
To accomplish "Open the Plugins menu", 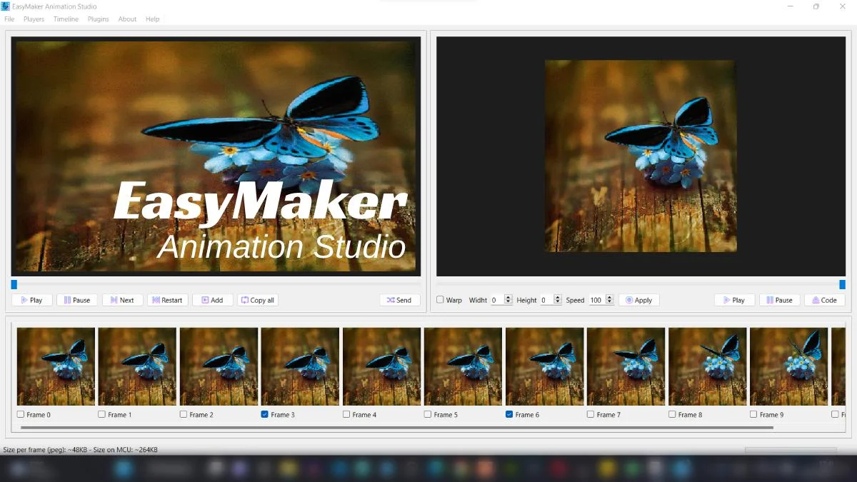I will tap(99, 19).
